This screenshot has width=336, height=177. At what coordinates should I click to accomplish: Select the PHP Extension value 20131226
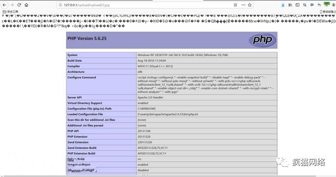[144, 137]
